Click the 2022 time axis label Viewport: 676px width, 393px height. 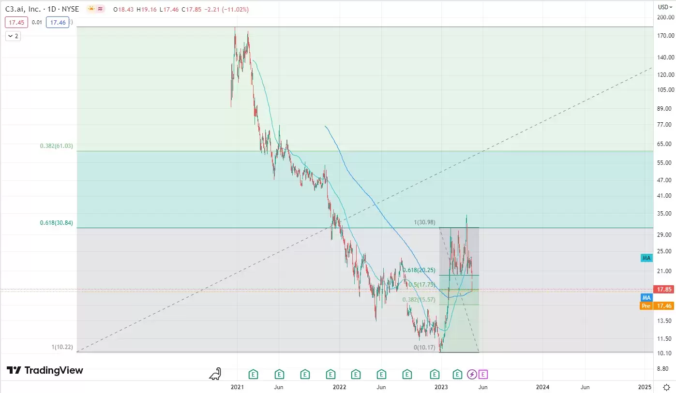click(339, 387)
